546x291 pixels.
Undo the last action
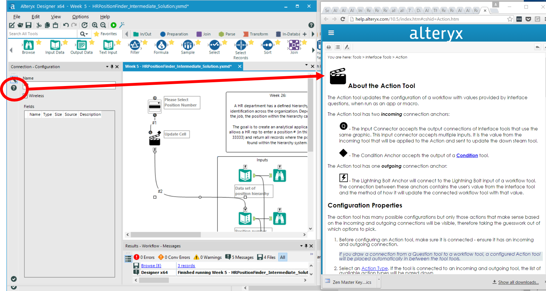[x=66, y=25]
